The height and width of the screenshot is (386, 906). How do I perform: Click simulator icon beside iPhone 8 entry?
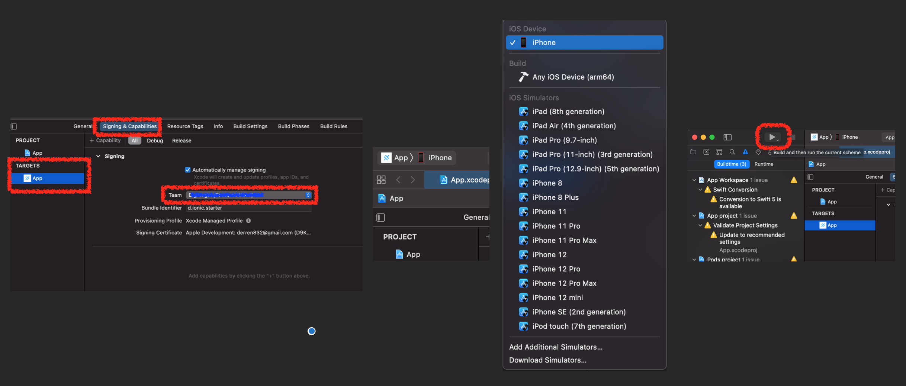pyautogui.click(x=523, y=183)
